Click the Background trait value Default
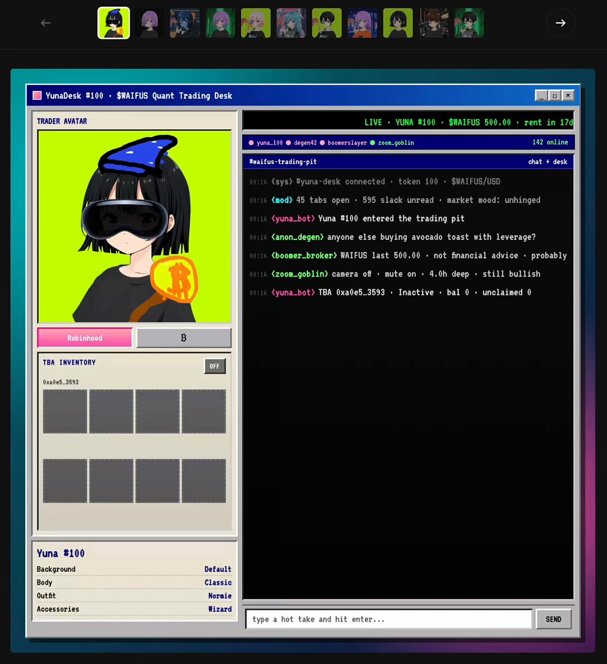The height and width of the screenshot is (664, 607). (x=218, y=569)
